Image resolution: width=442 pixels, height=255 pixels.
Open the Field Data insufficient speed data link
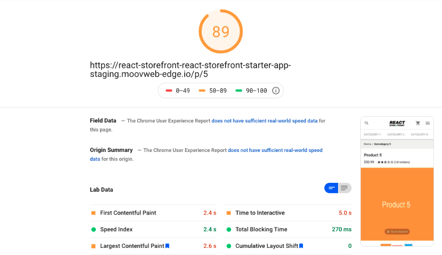264,121
